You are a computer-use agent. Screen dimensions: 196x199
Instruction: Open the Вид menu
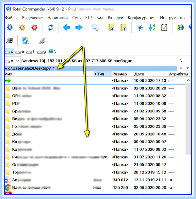coord(100,18)
